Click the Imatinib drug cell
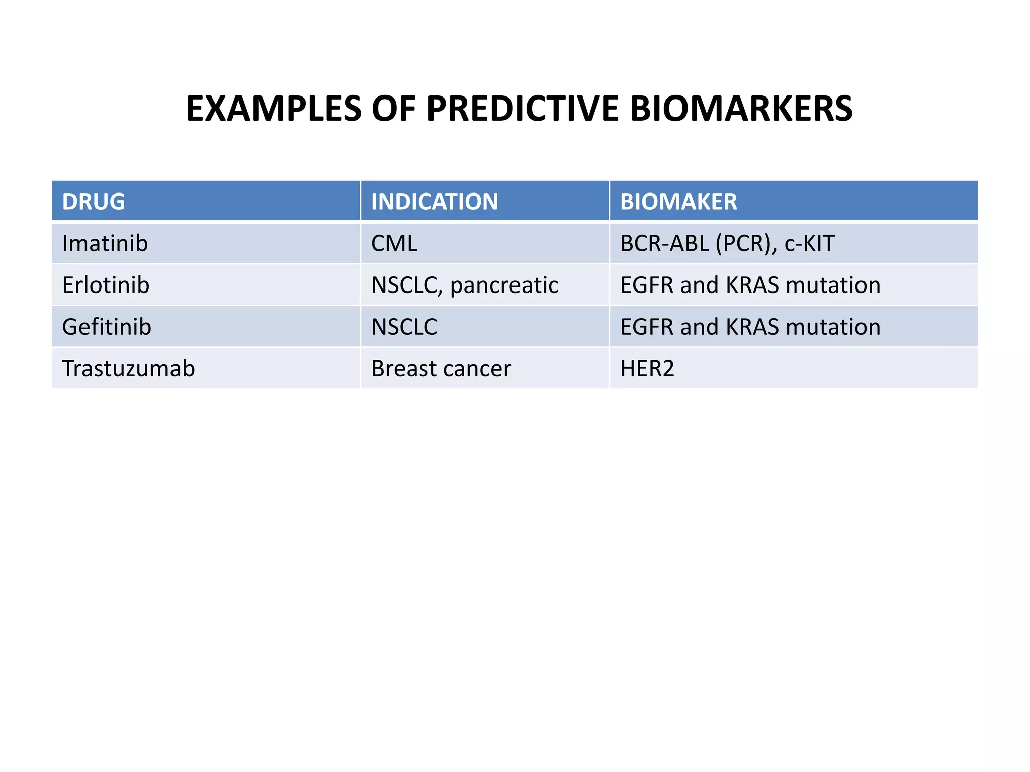The height and width of the screenshot is (772, 1030). click(x=105, y=244)
